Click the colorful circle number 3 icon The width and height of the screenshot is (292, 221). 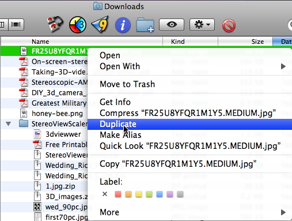[78, 25]
